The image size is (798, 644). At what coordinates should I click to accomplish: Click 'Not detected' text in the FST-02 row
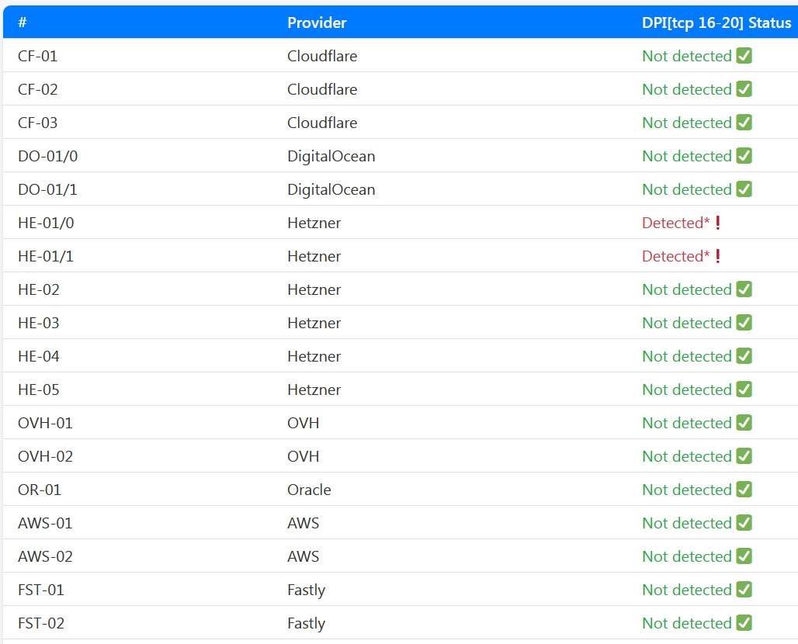[686, 623]
